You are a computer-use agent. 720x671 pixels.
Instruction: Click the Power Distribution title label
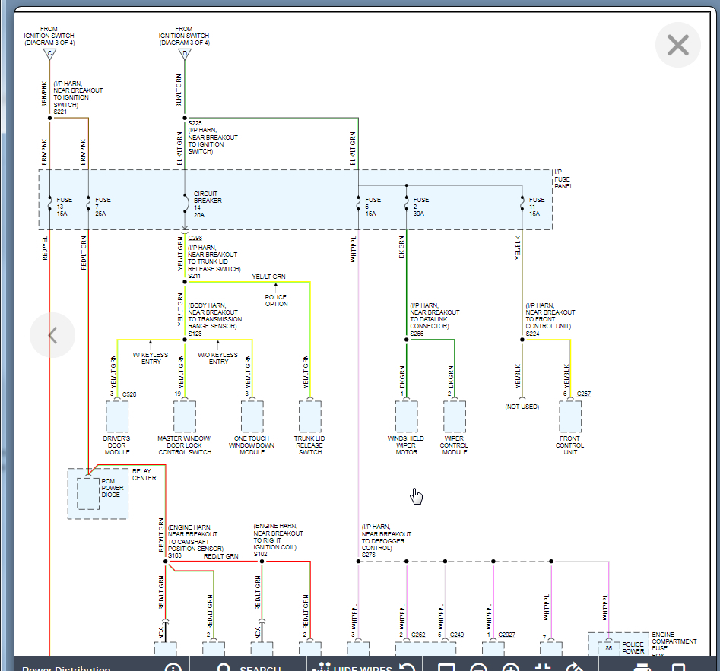click(66, 668)
